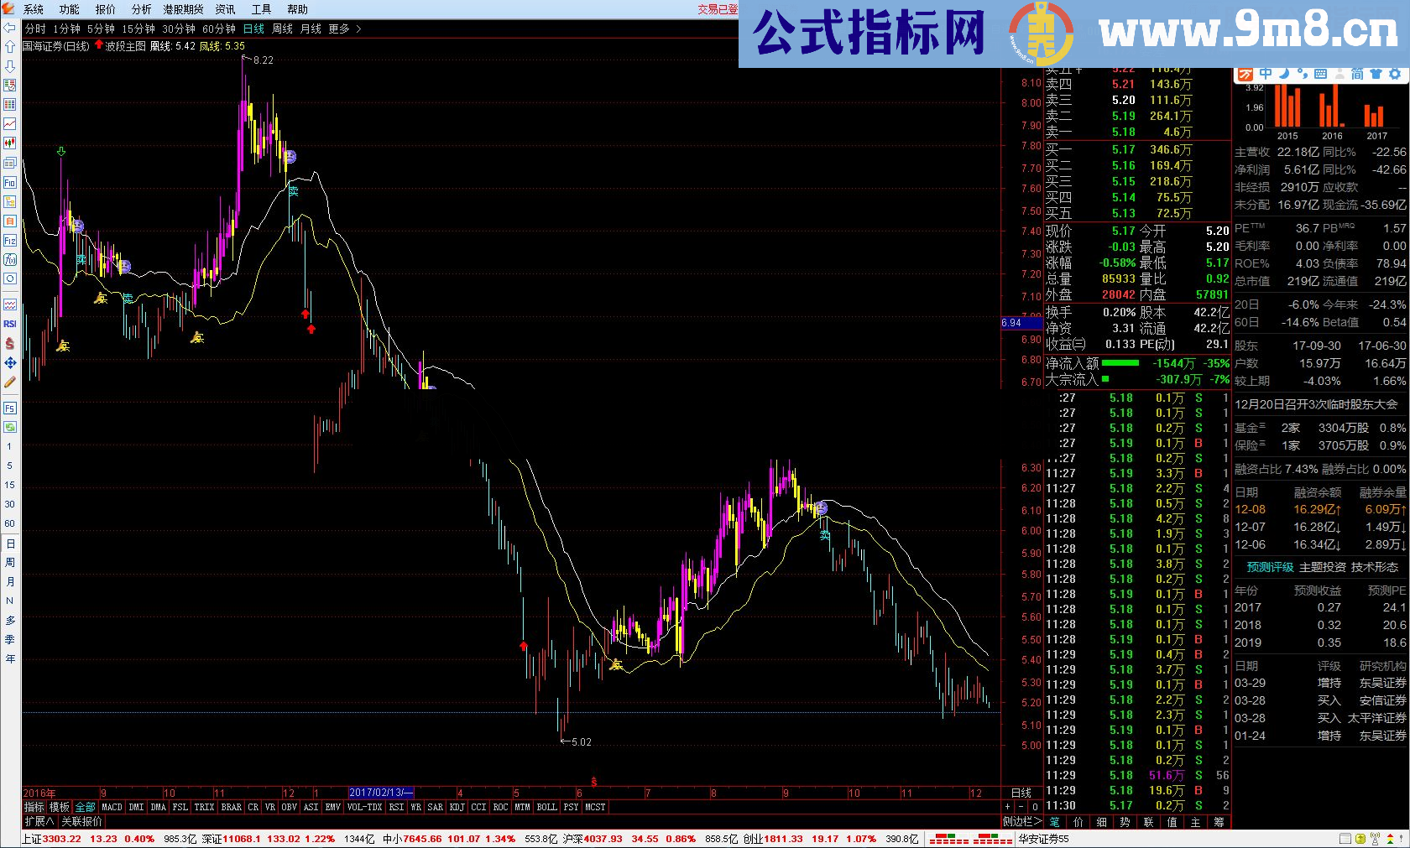Click the RSI shortcut icon in left toolbar
This screenshot has width=1410, height=848.
click(x=9, y=323)
